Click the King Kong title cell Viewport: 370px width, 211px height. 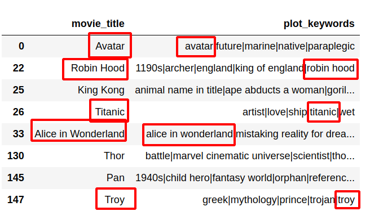[x=101, y=90]
